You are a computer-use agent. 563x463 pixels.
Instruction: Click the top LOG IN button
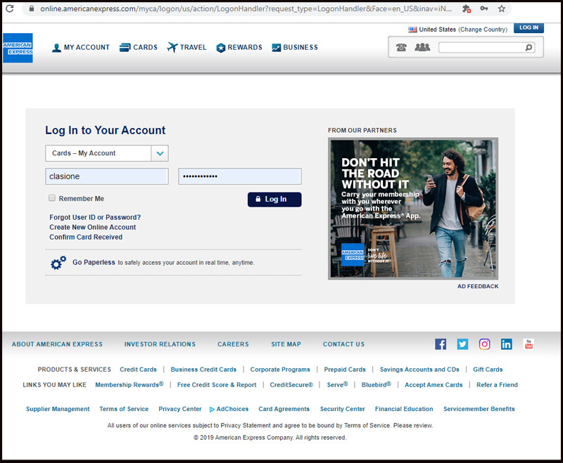529,27
